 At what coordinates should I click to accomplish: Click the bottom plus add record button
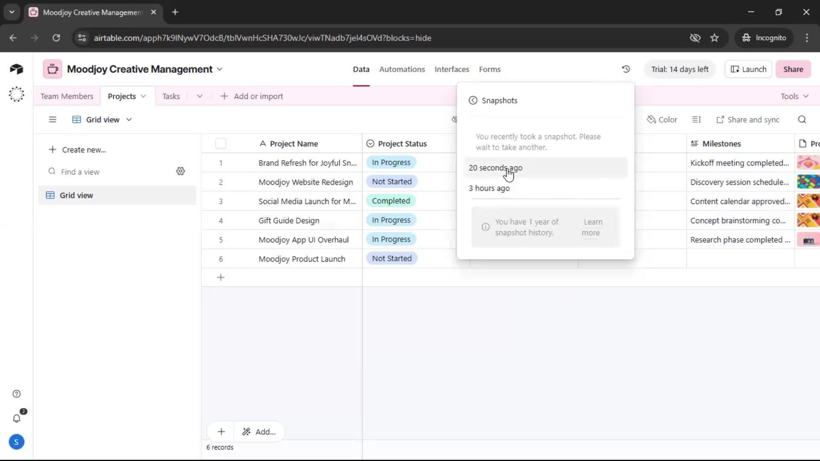click(221, 432)
